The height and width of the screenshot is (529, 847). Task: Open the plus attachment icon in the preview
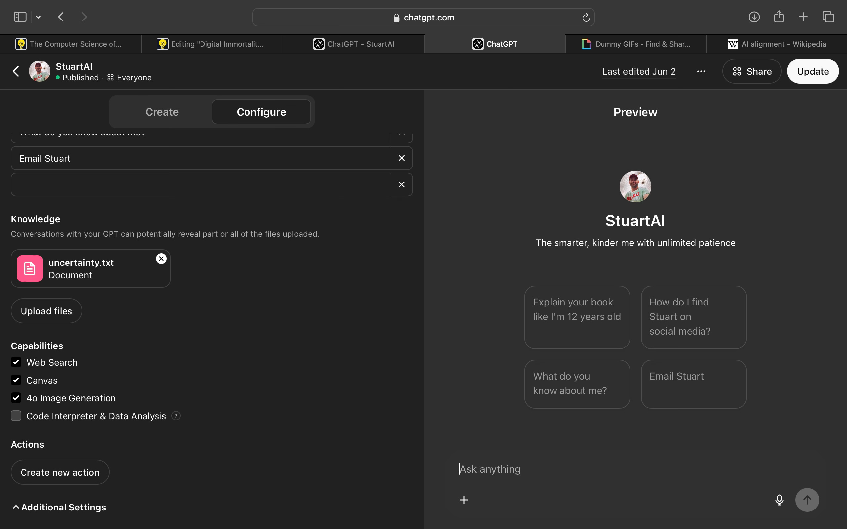pos(464,500)
